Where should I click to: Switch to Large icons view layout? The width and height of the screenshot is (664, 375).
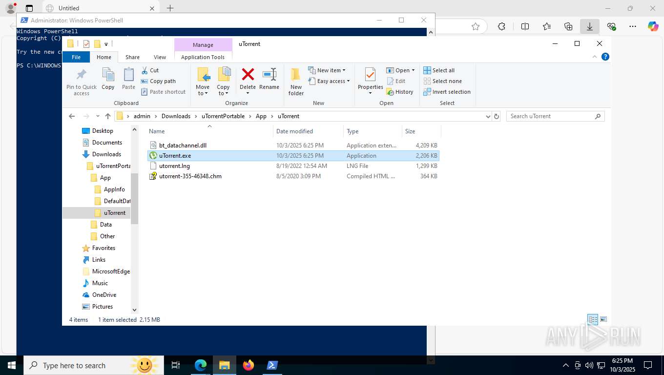[x=603, y=320]
